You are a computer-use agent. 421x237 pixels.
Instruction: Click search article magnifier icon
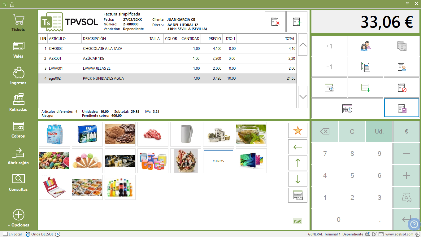(x=329, y=88)
